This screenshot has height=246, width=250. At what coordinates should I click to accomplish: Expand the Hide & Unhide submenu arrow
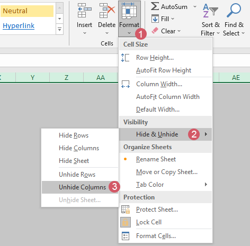click(206, 134)
